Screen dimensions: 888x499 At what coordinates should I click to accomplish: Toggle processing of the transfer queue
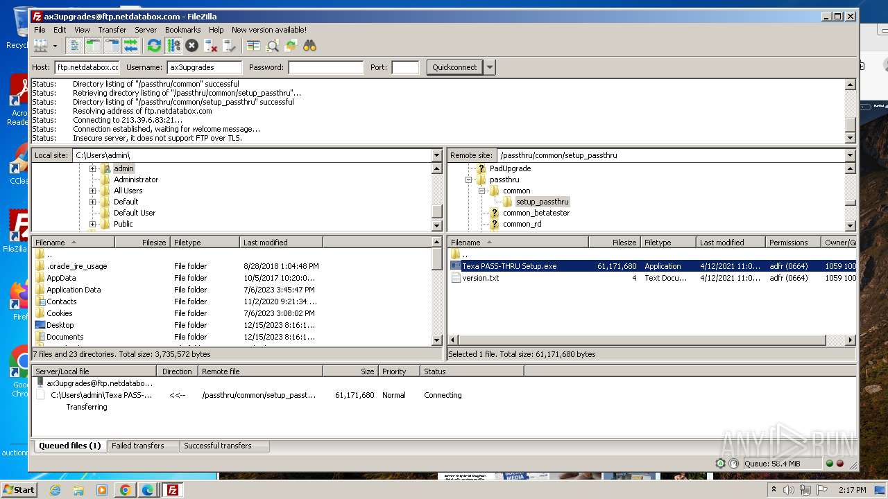pos(173,46)
